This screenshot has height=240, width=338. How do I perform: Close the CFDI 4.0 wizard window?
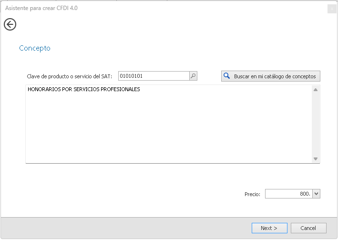[x=331, y=9]
